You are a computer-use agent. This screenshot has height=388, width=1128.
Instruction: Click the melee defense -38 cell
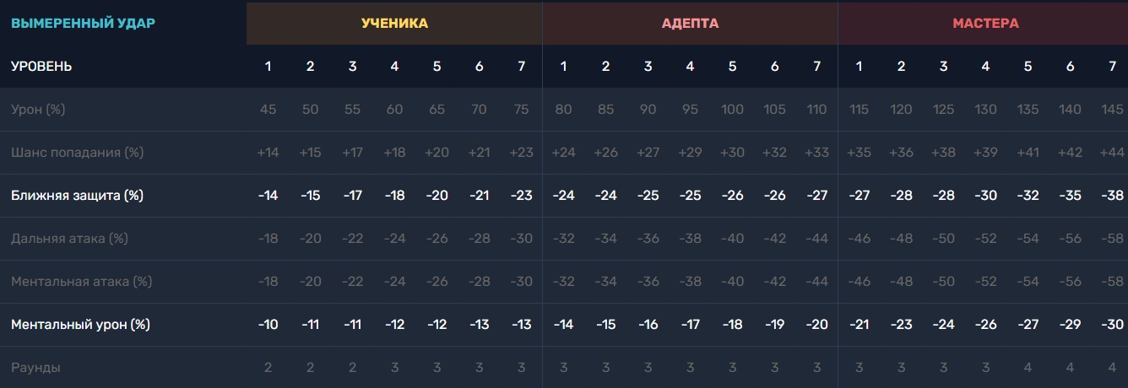tap(1112, 196)
